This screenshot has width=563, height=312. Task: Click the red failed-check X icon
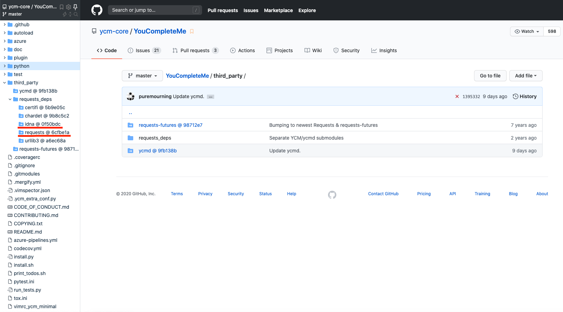point(457,96)
